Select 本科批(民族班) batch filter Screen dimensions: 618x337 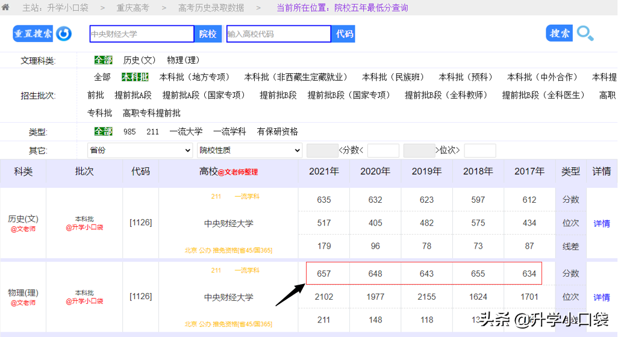tap(393, 77)
